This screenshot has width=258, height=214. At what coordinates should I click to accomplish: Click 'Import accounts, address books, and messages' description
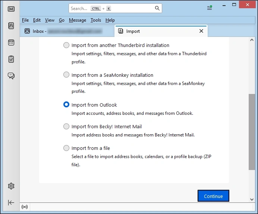[x=132, y=113]
